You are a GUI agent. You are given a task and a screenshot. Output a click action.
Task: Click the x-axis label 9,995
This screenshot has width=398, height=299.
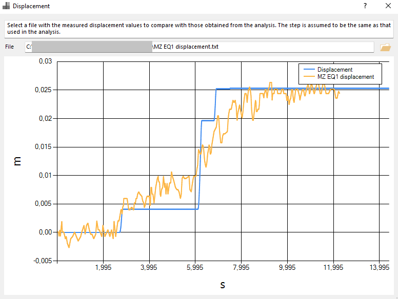tap(287, 268)
